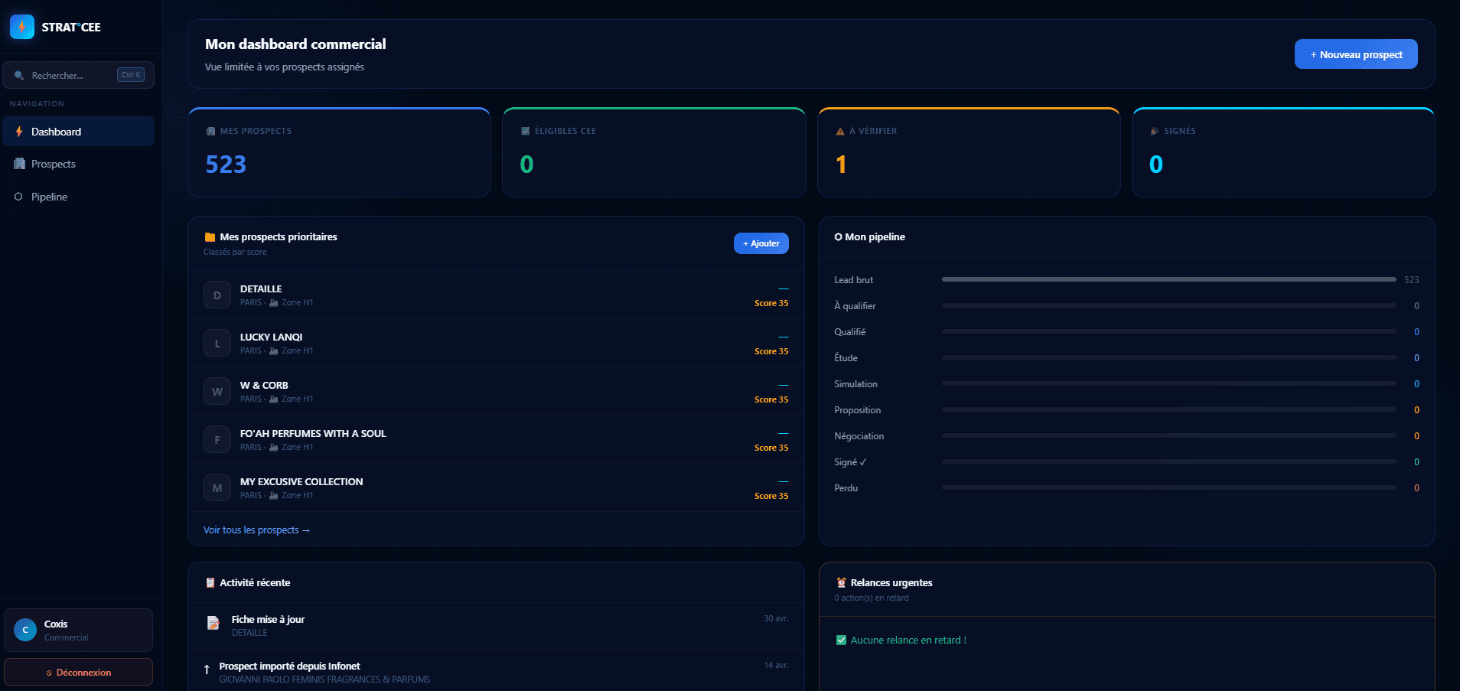Click the folder icon beside Mes prospects prioritaires
The width and height of the screenshot is (1460, 691).
pos(210,237)
